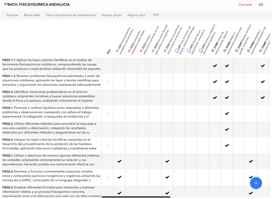Select Asignar grupo option
272x199 pixels.
112,15
